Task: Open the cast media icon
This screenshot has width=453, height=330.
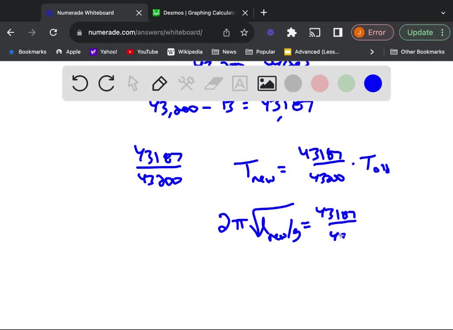Action: pos(315,32)
